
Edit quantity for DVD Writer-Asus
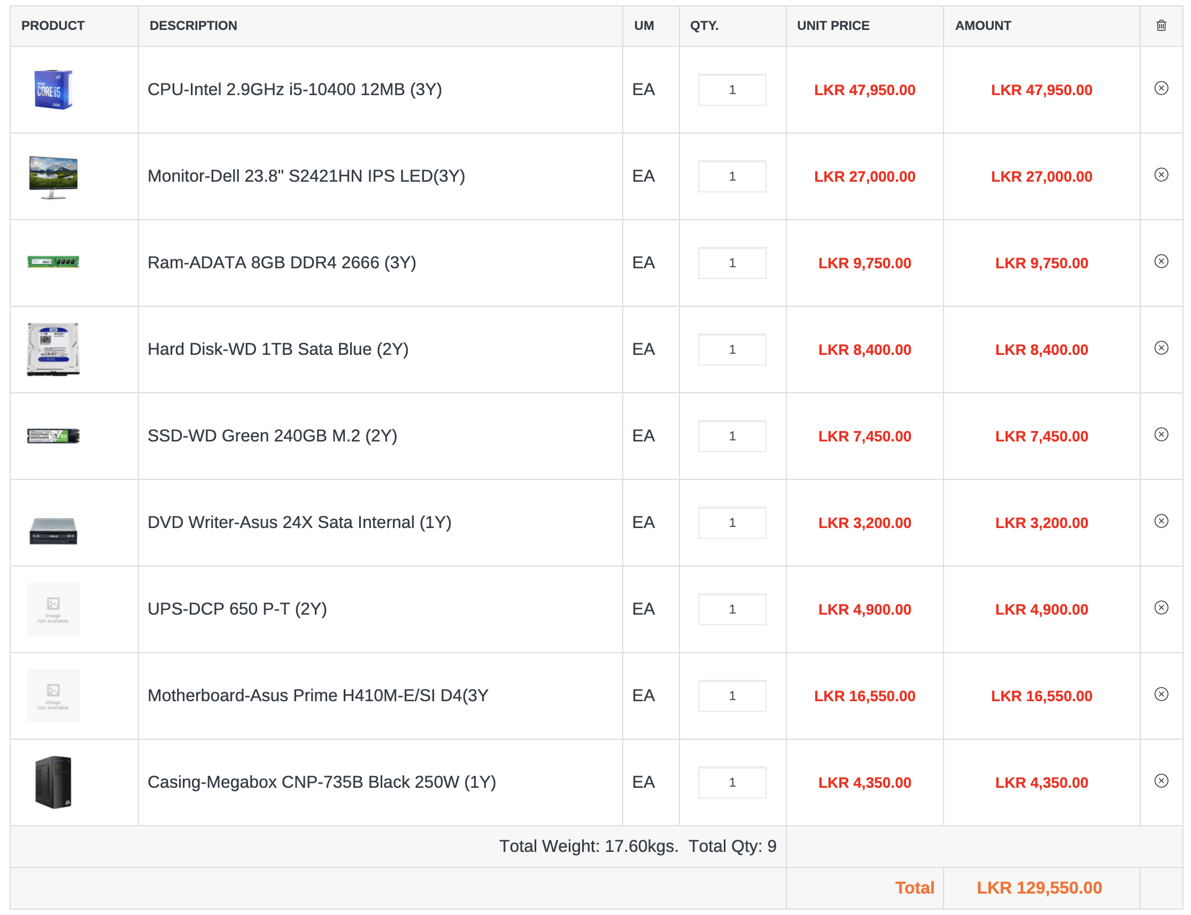732,523
